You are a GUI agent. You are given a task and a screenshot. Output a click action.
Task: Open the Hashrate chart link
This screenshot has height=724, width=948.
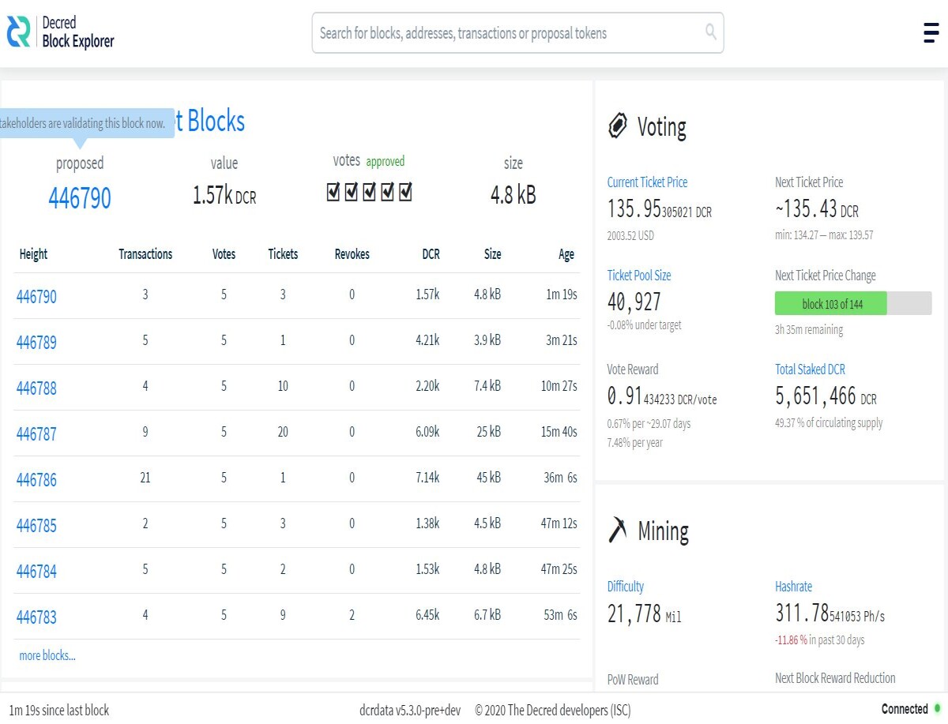[793, 587]
